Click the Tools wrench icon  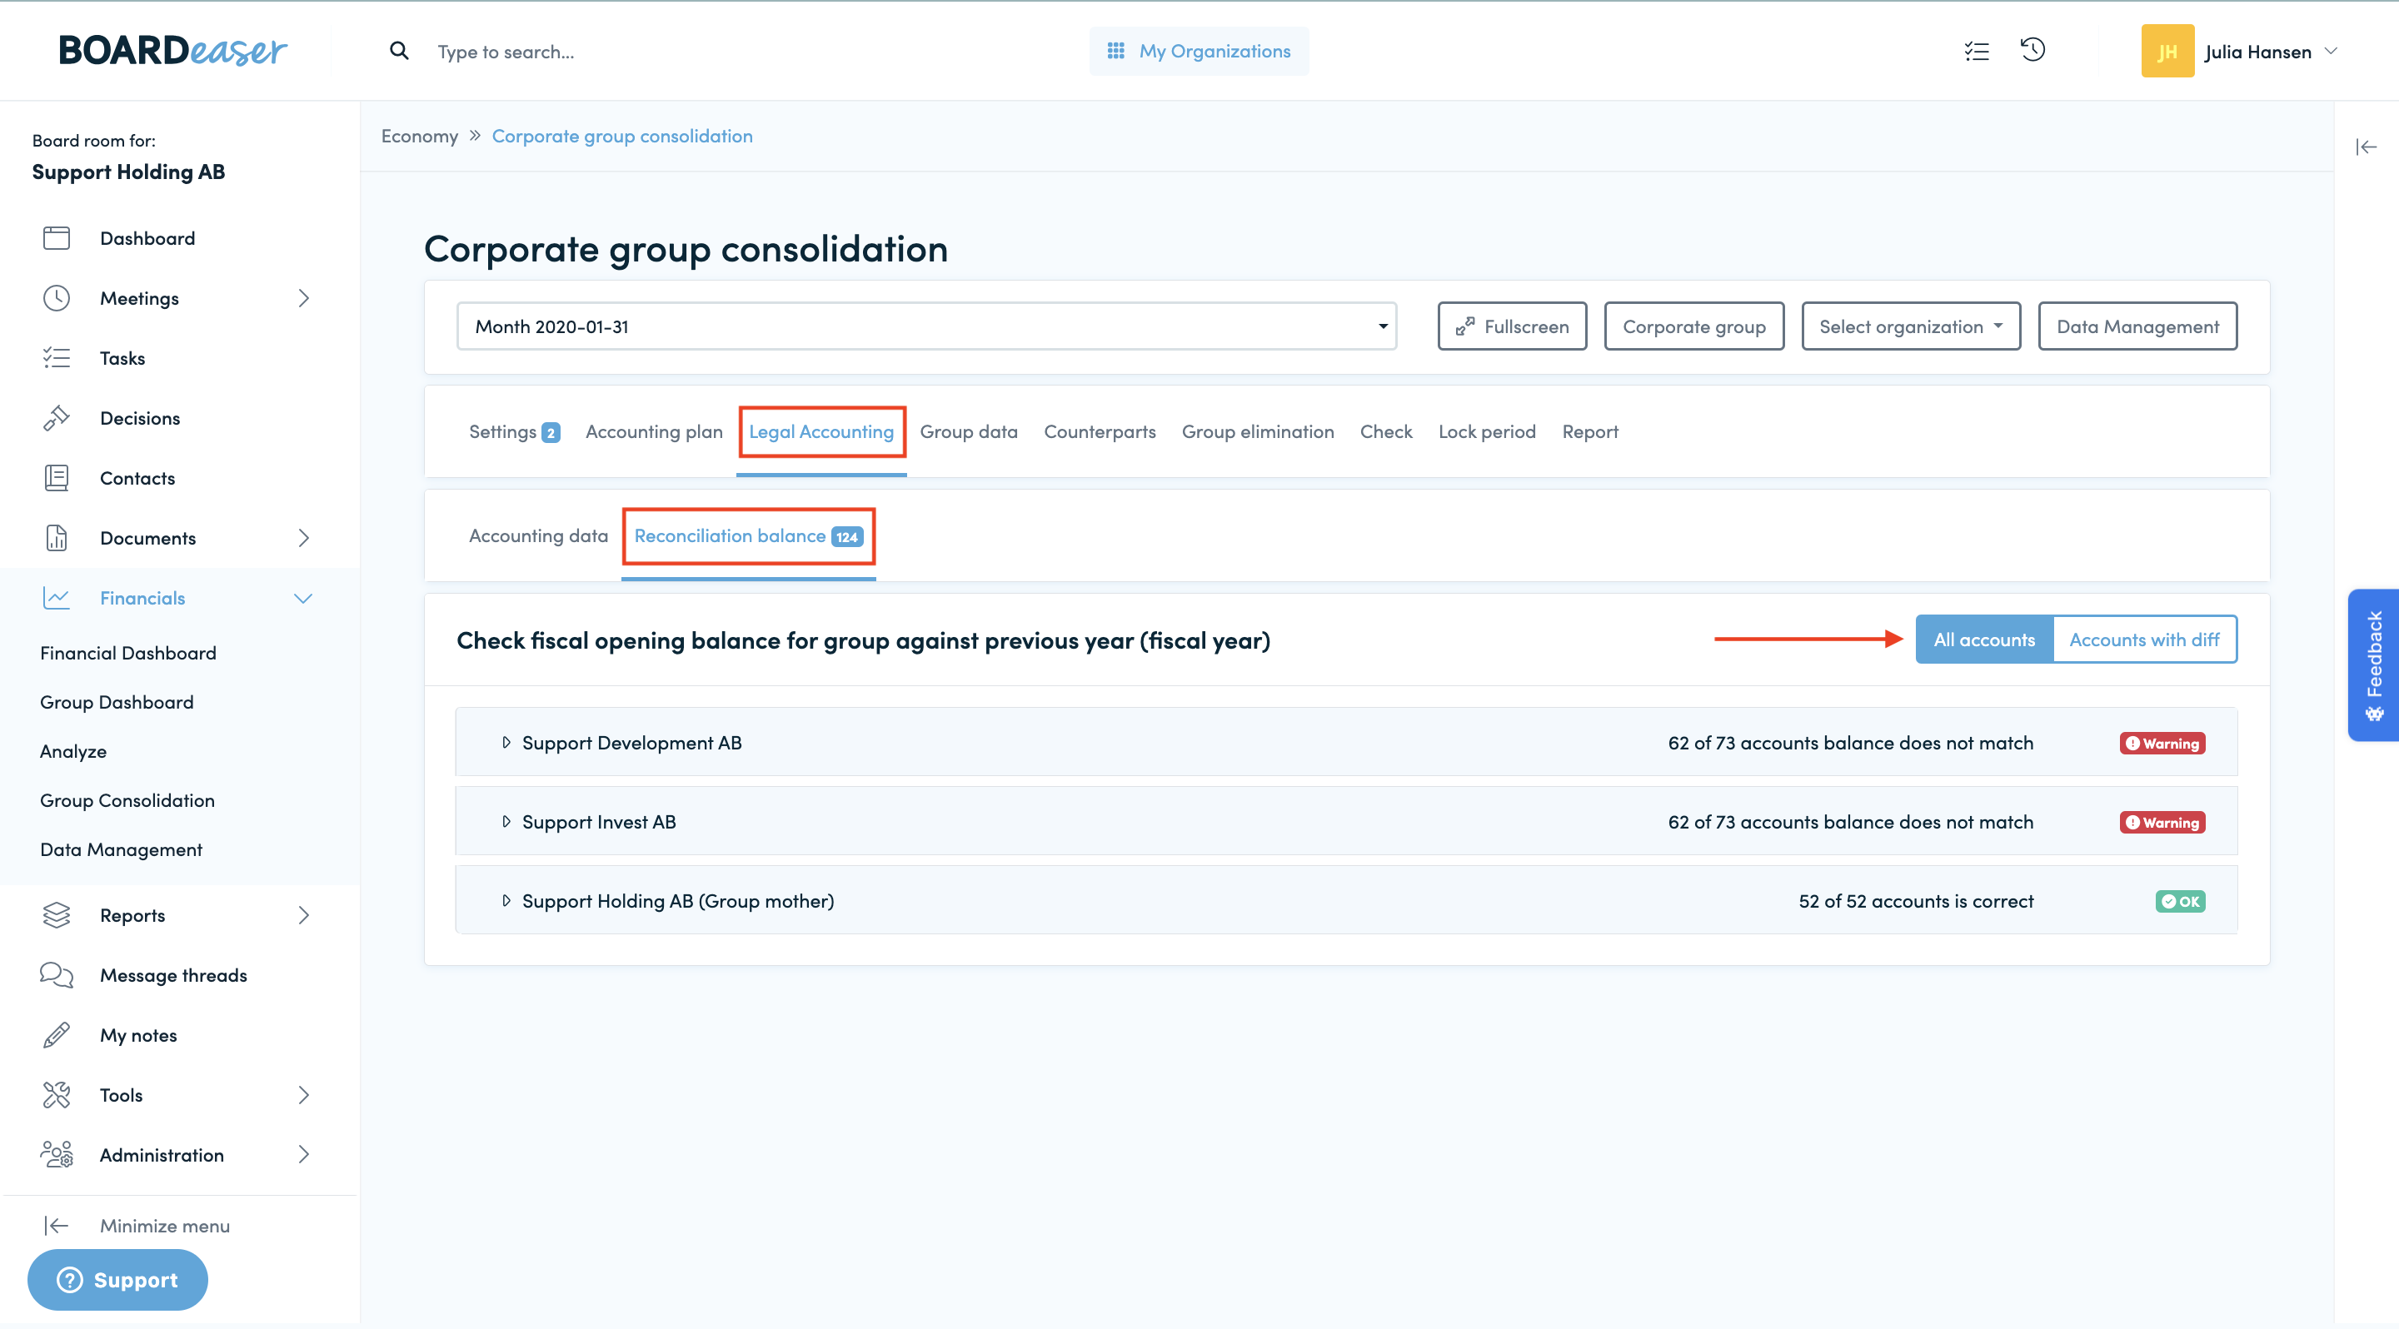pos(56,1094)
